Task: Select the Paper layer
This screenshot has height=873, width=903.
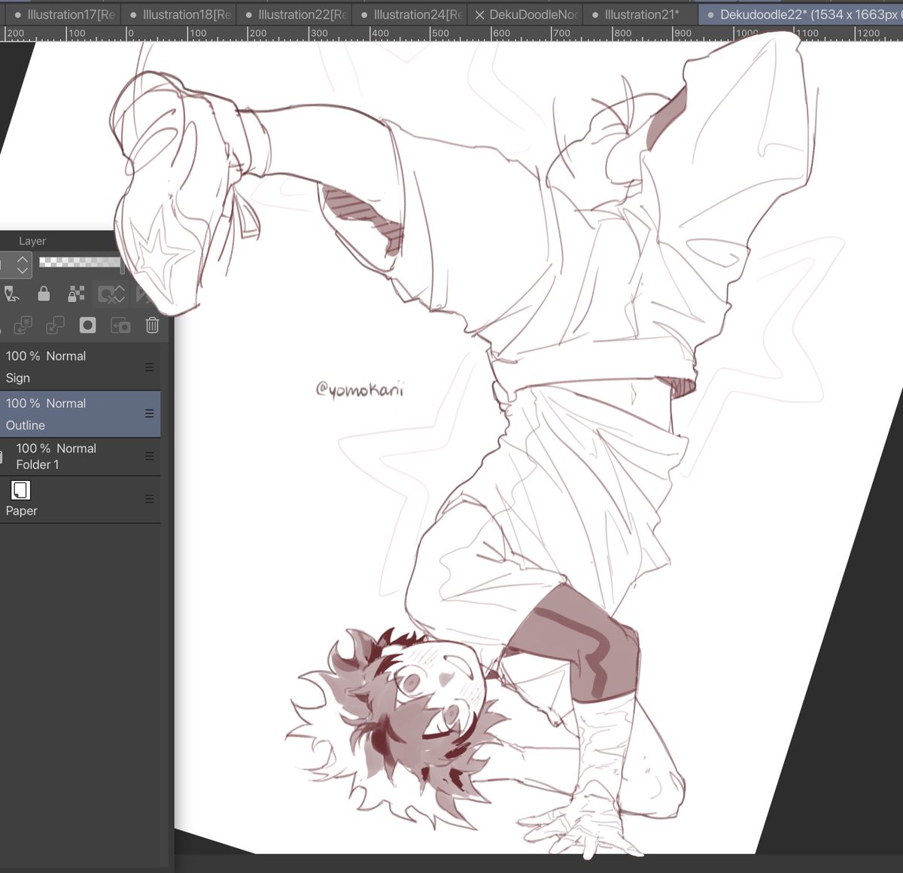Action: click(x=80, y=500)
